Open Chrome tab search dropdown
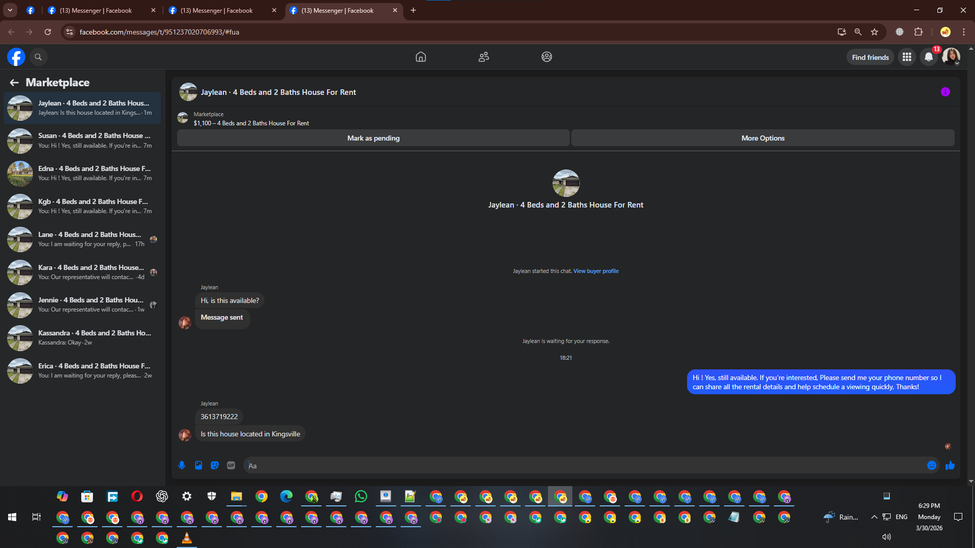This screenshot has width=975, height=548. (x=10, y=10)
